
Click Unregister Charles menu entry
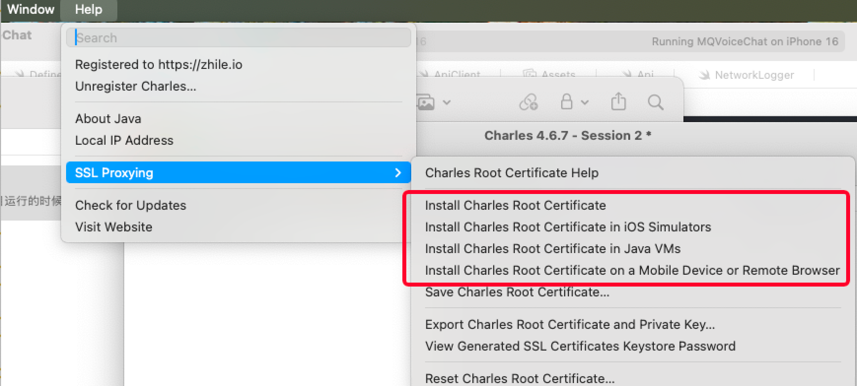pos(136,86)
